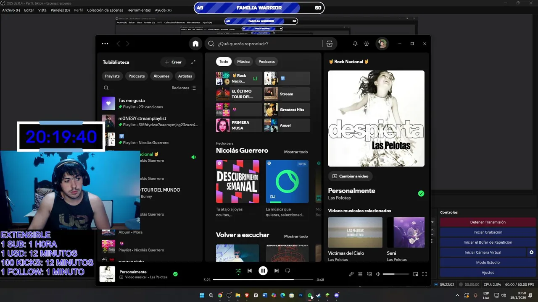Open Paneles menu in OBS
Screen dimensions: 538x302
(60, 10)
